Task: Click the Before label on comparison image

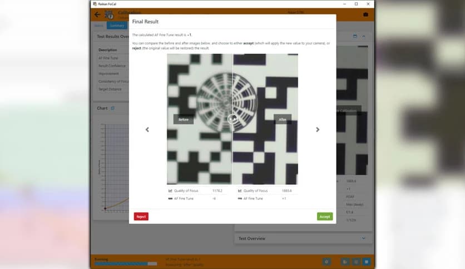Action: [184, 119]
